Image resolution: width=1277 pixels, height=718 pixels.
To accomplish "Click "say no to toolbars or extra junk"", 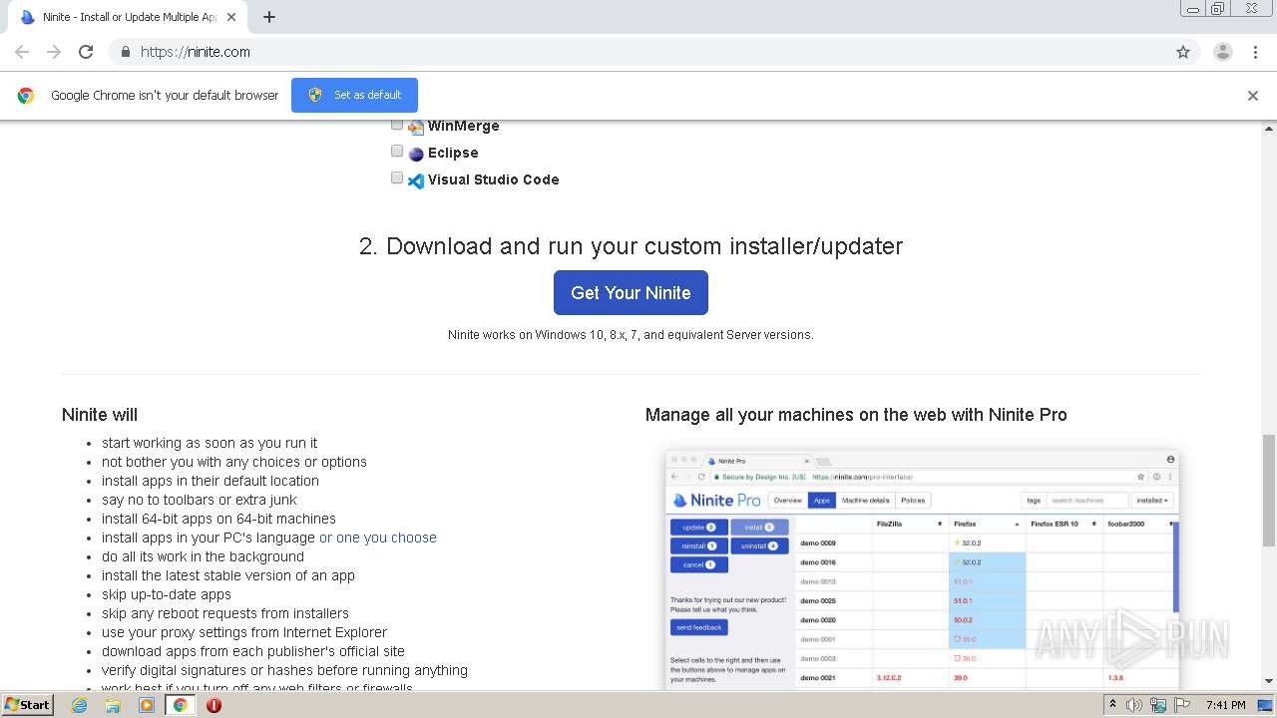I will (x=200, y=500).
